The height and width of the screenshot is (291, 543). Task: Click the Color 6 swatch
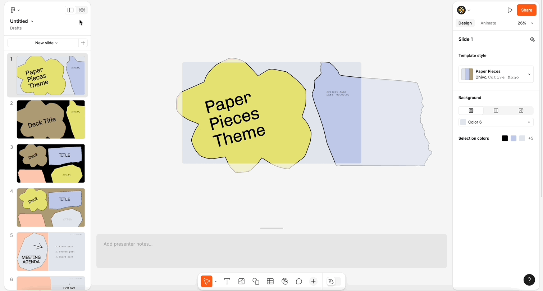[463, 122]
